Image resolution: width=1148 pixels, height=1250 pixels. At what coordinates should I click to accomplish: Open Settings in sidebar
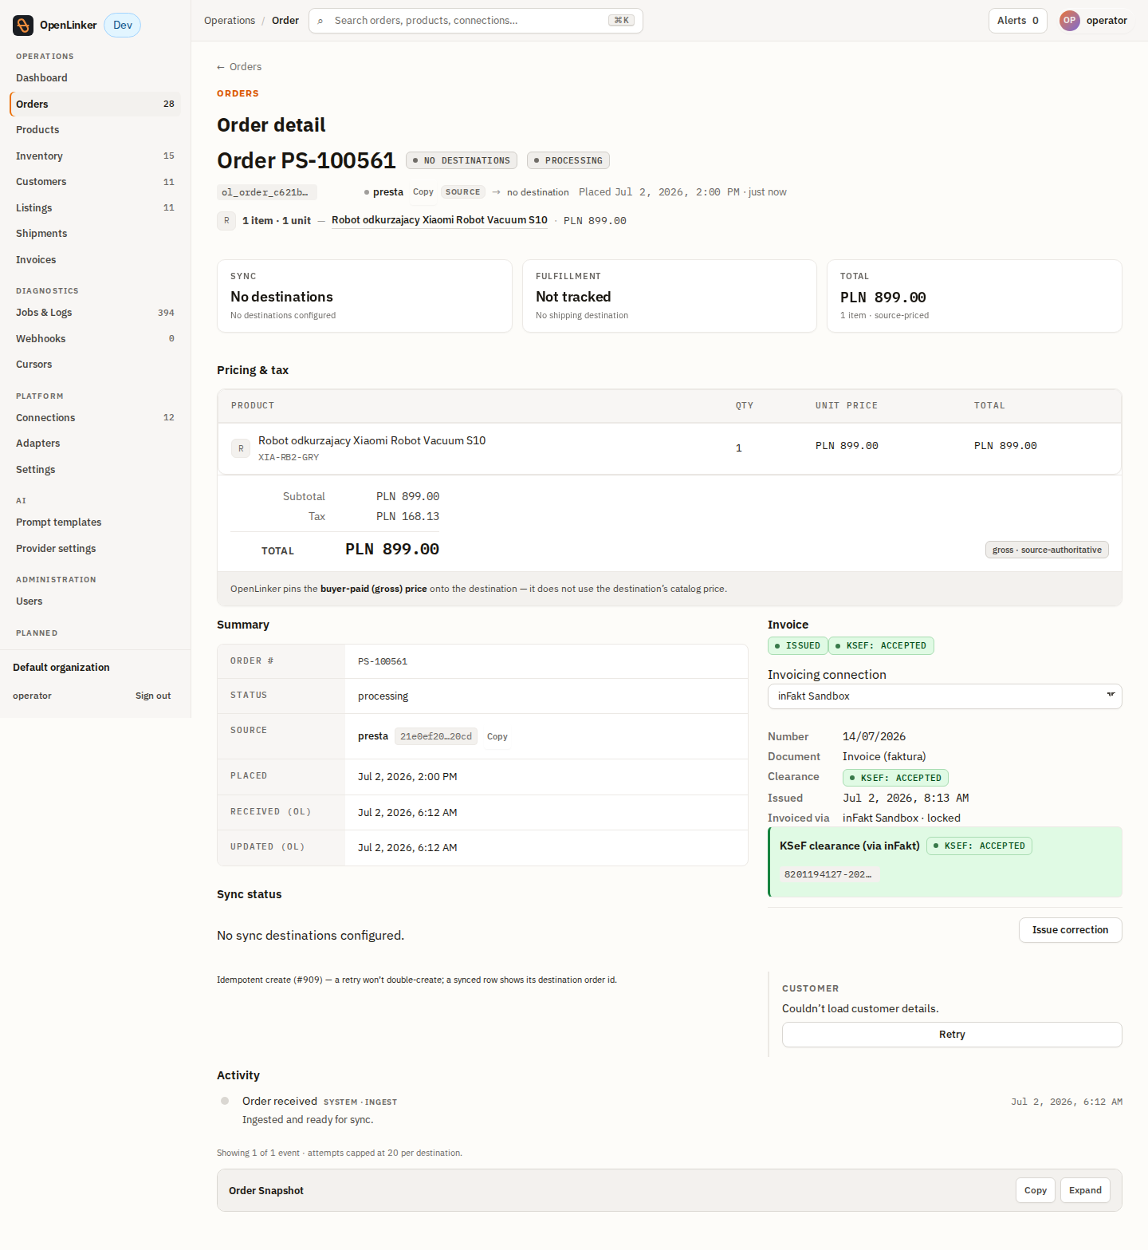(95, 470)
